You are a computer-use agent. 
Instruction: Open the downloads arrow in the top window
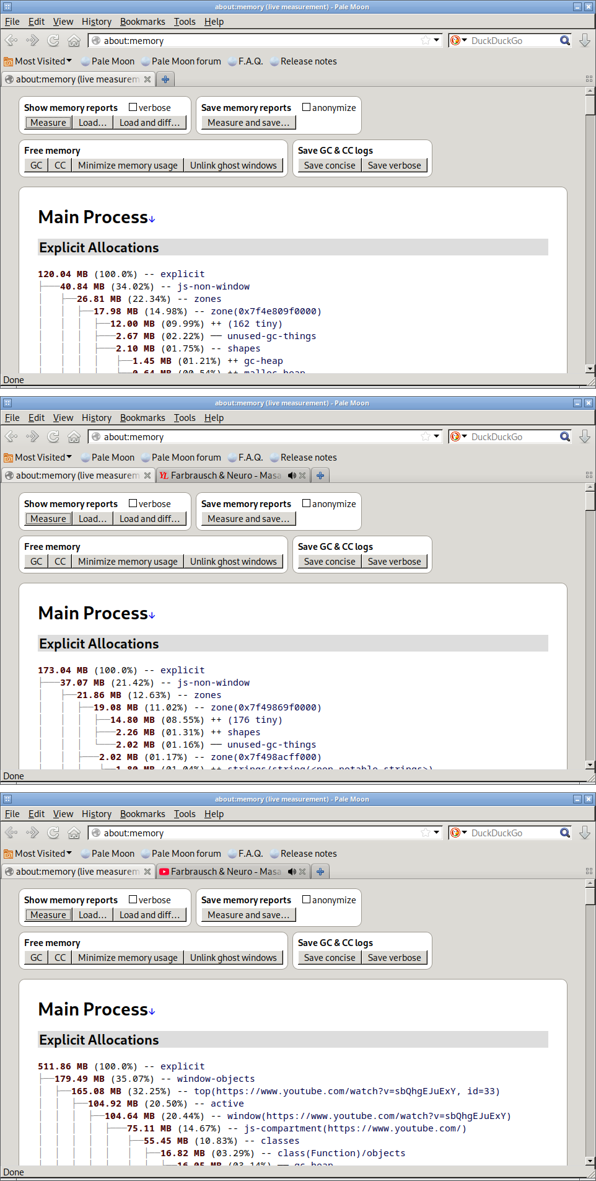click(584, 40)
